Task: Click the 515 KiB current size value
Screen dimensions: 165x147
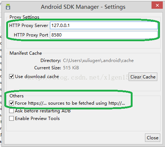Action: click(71, 68)
